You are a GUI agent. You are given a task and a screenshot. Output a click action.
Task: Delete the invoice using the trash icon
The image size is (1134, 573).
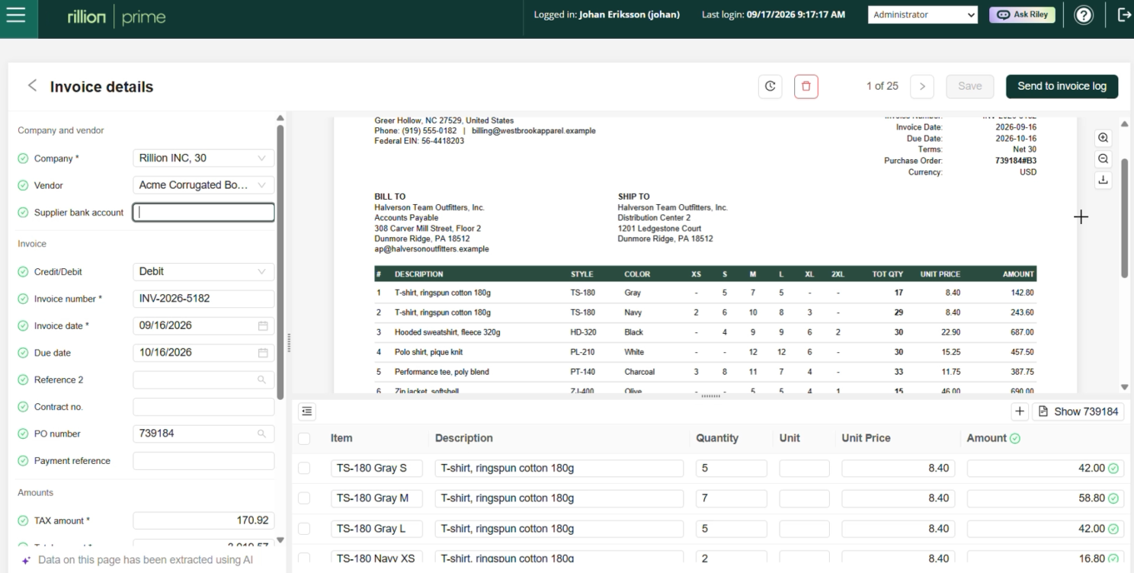(806, 86)
